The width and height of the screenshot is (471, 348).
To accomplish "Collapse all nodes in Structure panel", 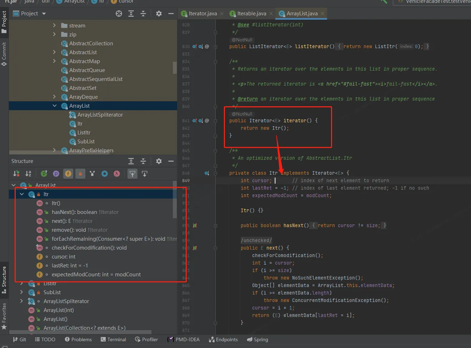I will [143, 161].
